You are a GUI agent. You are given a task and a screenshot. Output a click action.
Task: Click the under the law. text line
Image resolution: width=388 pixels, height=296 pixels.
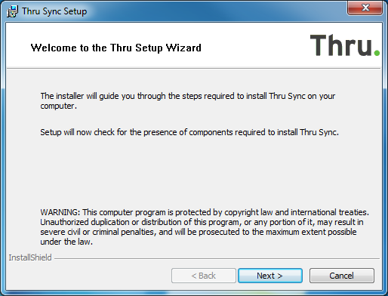click(66, 242)
